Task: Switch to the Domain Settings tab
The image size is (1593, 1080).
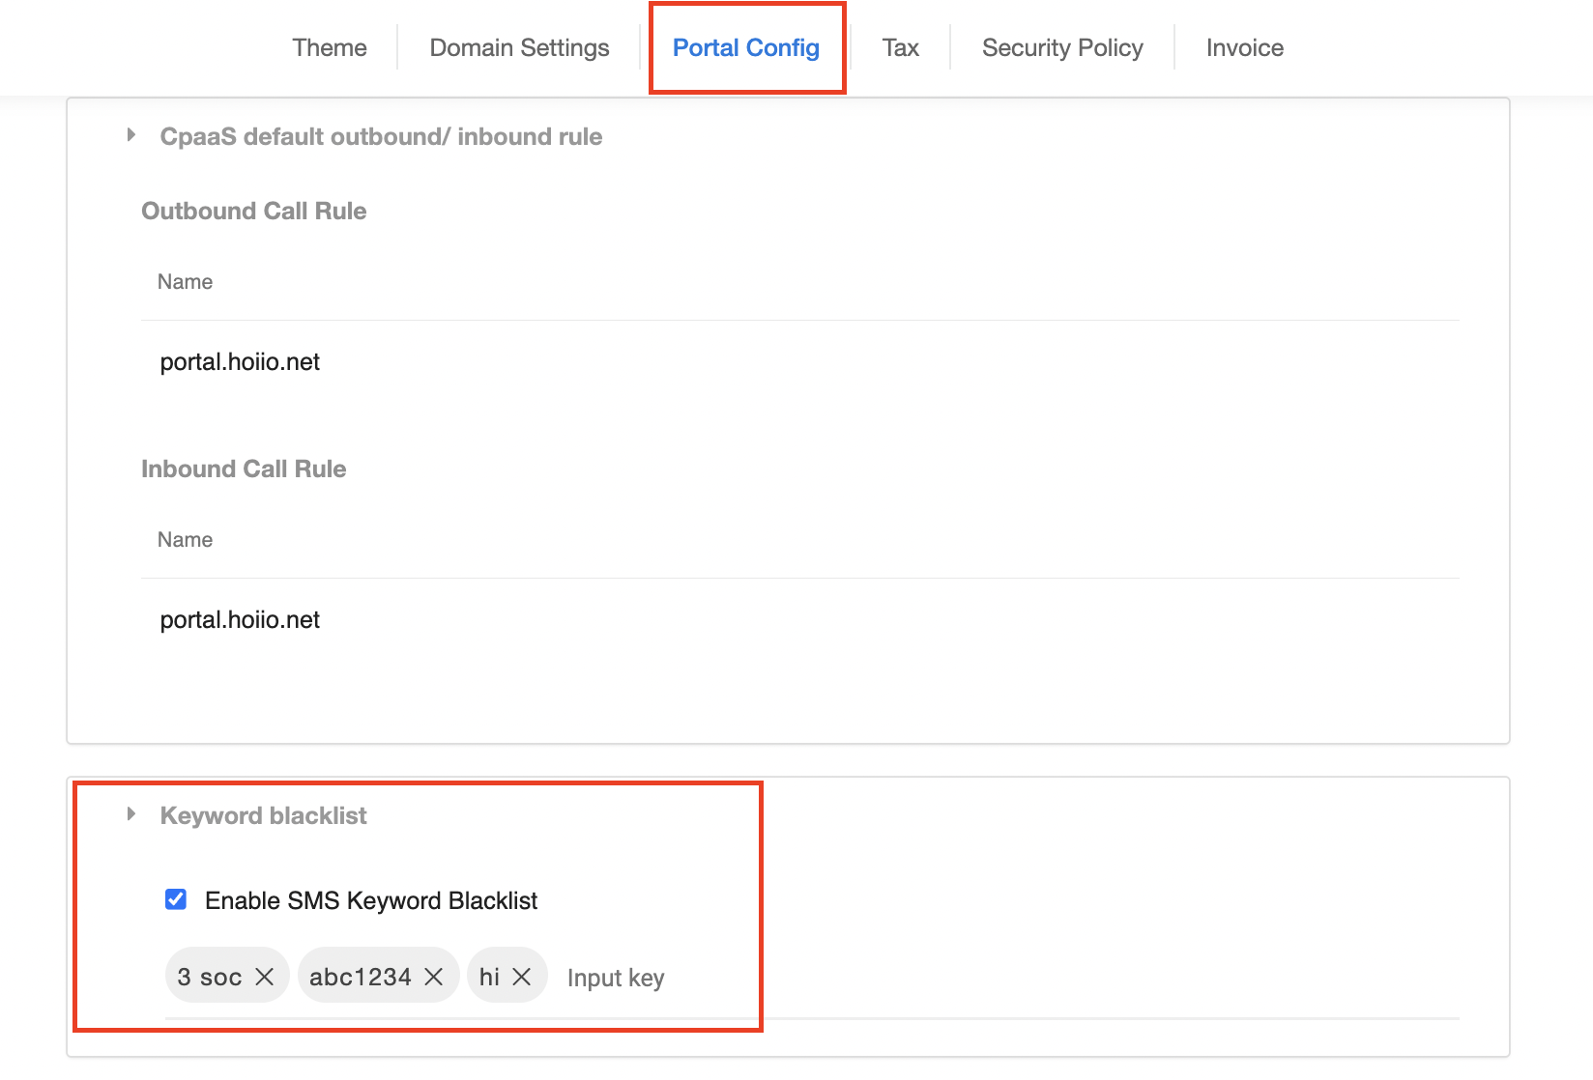Action: click(519, 48)
